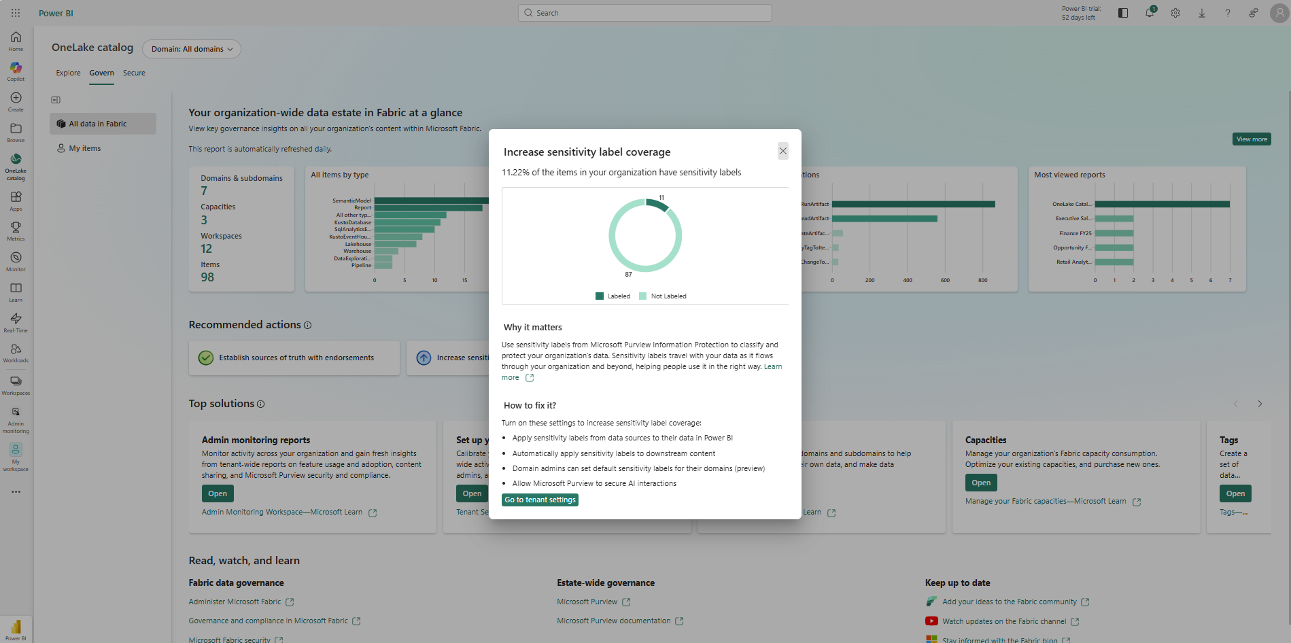The width and height of the screenshot is (1291, 643).
Task: Click the download icon in header
Action: point(1202,13)
